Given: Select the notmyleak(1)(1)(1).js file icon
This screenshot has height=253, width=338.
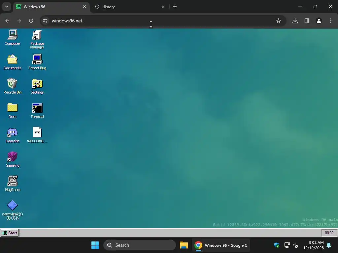Looking at the screenshot, I should coord(12,210).
